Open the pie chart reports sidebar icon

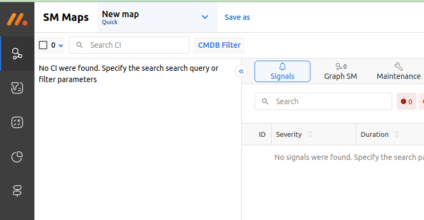[17, 157]
